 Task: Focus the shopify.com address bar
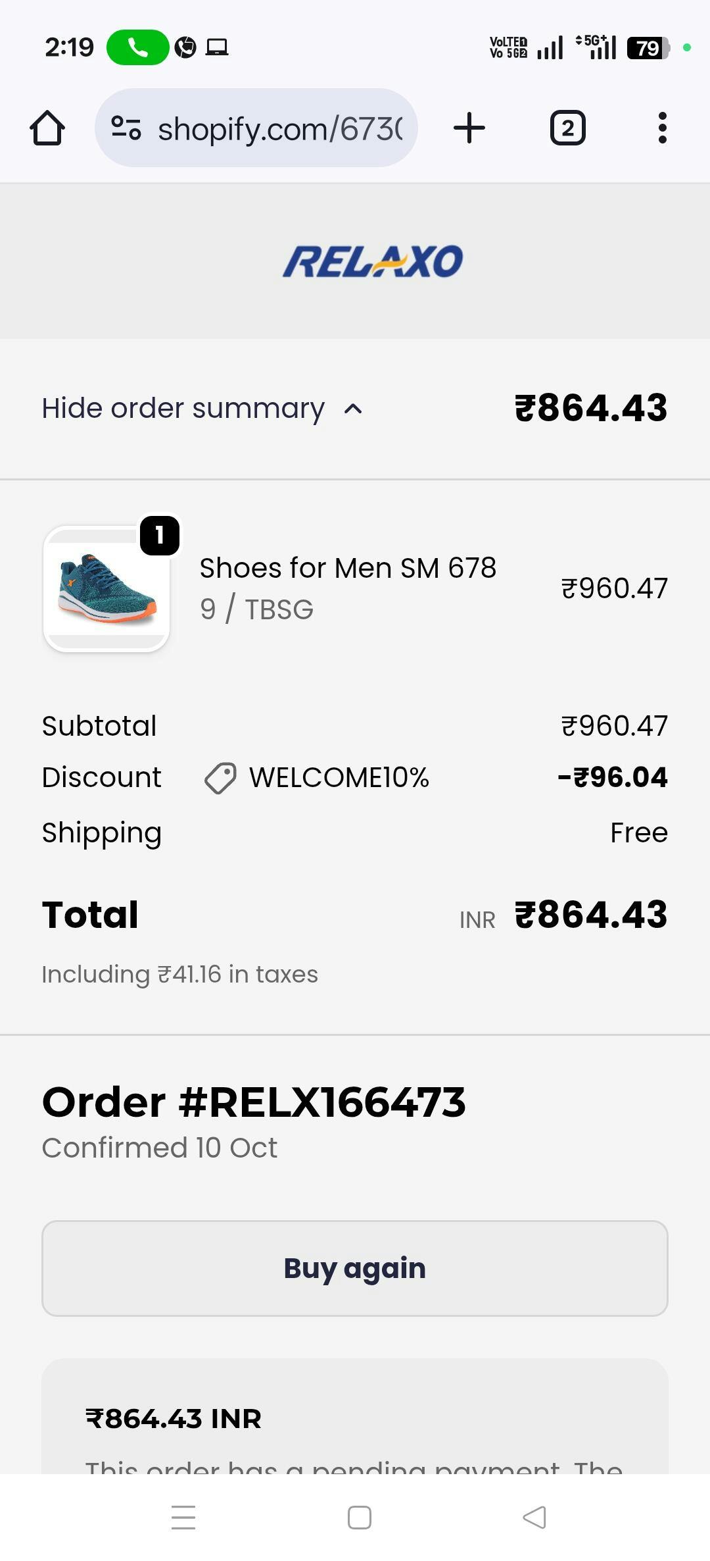[279, 128]
